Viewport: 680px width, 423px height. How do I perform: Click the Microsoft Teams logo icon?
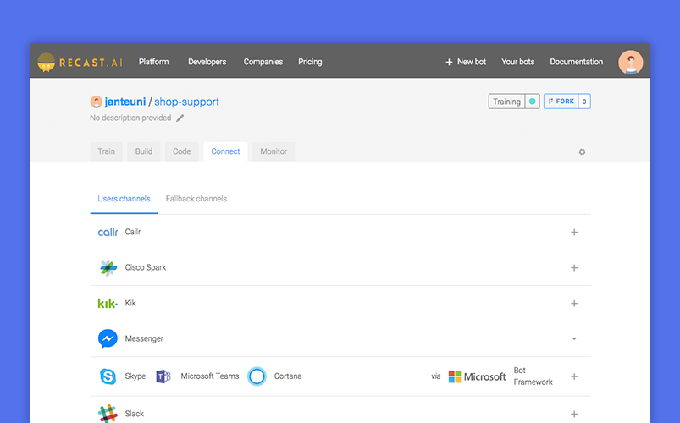pos(163,376)
